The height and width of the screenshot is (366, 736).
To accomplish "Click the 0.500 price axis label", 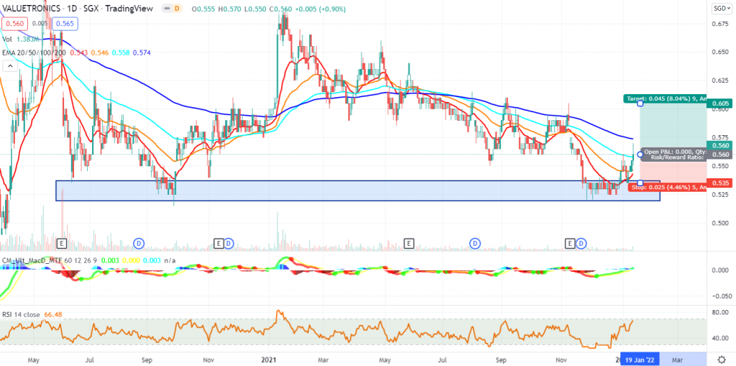I will (x=719, y=223).
